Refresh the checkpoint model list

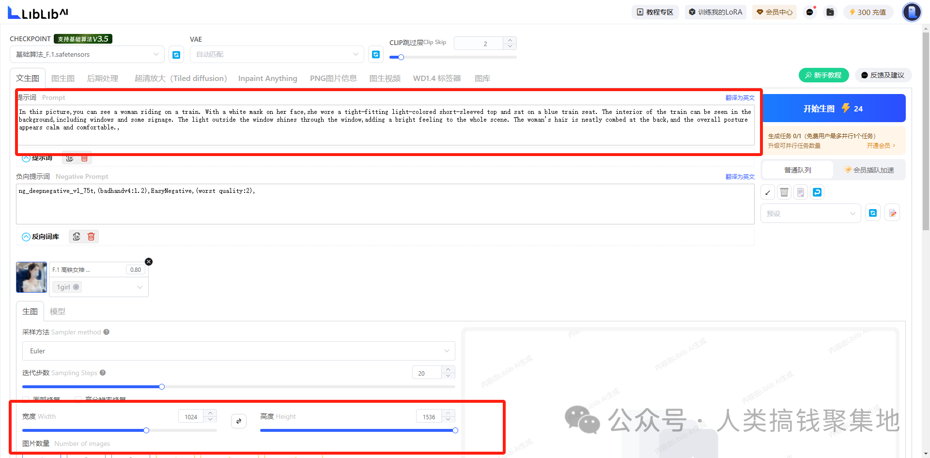coord(176,55)
